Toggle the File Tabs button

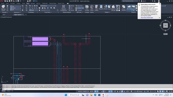129,8
